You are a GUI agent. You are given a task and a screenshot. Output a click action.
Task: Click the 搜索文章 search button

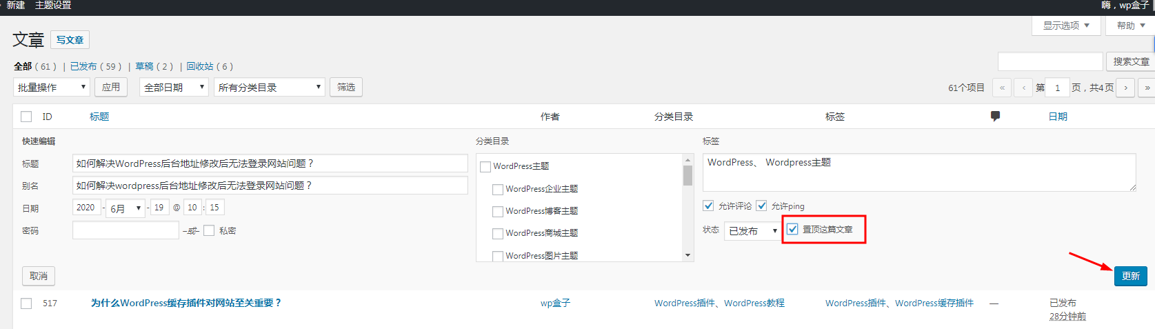coord(1131,61)
